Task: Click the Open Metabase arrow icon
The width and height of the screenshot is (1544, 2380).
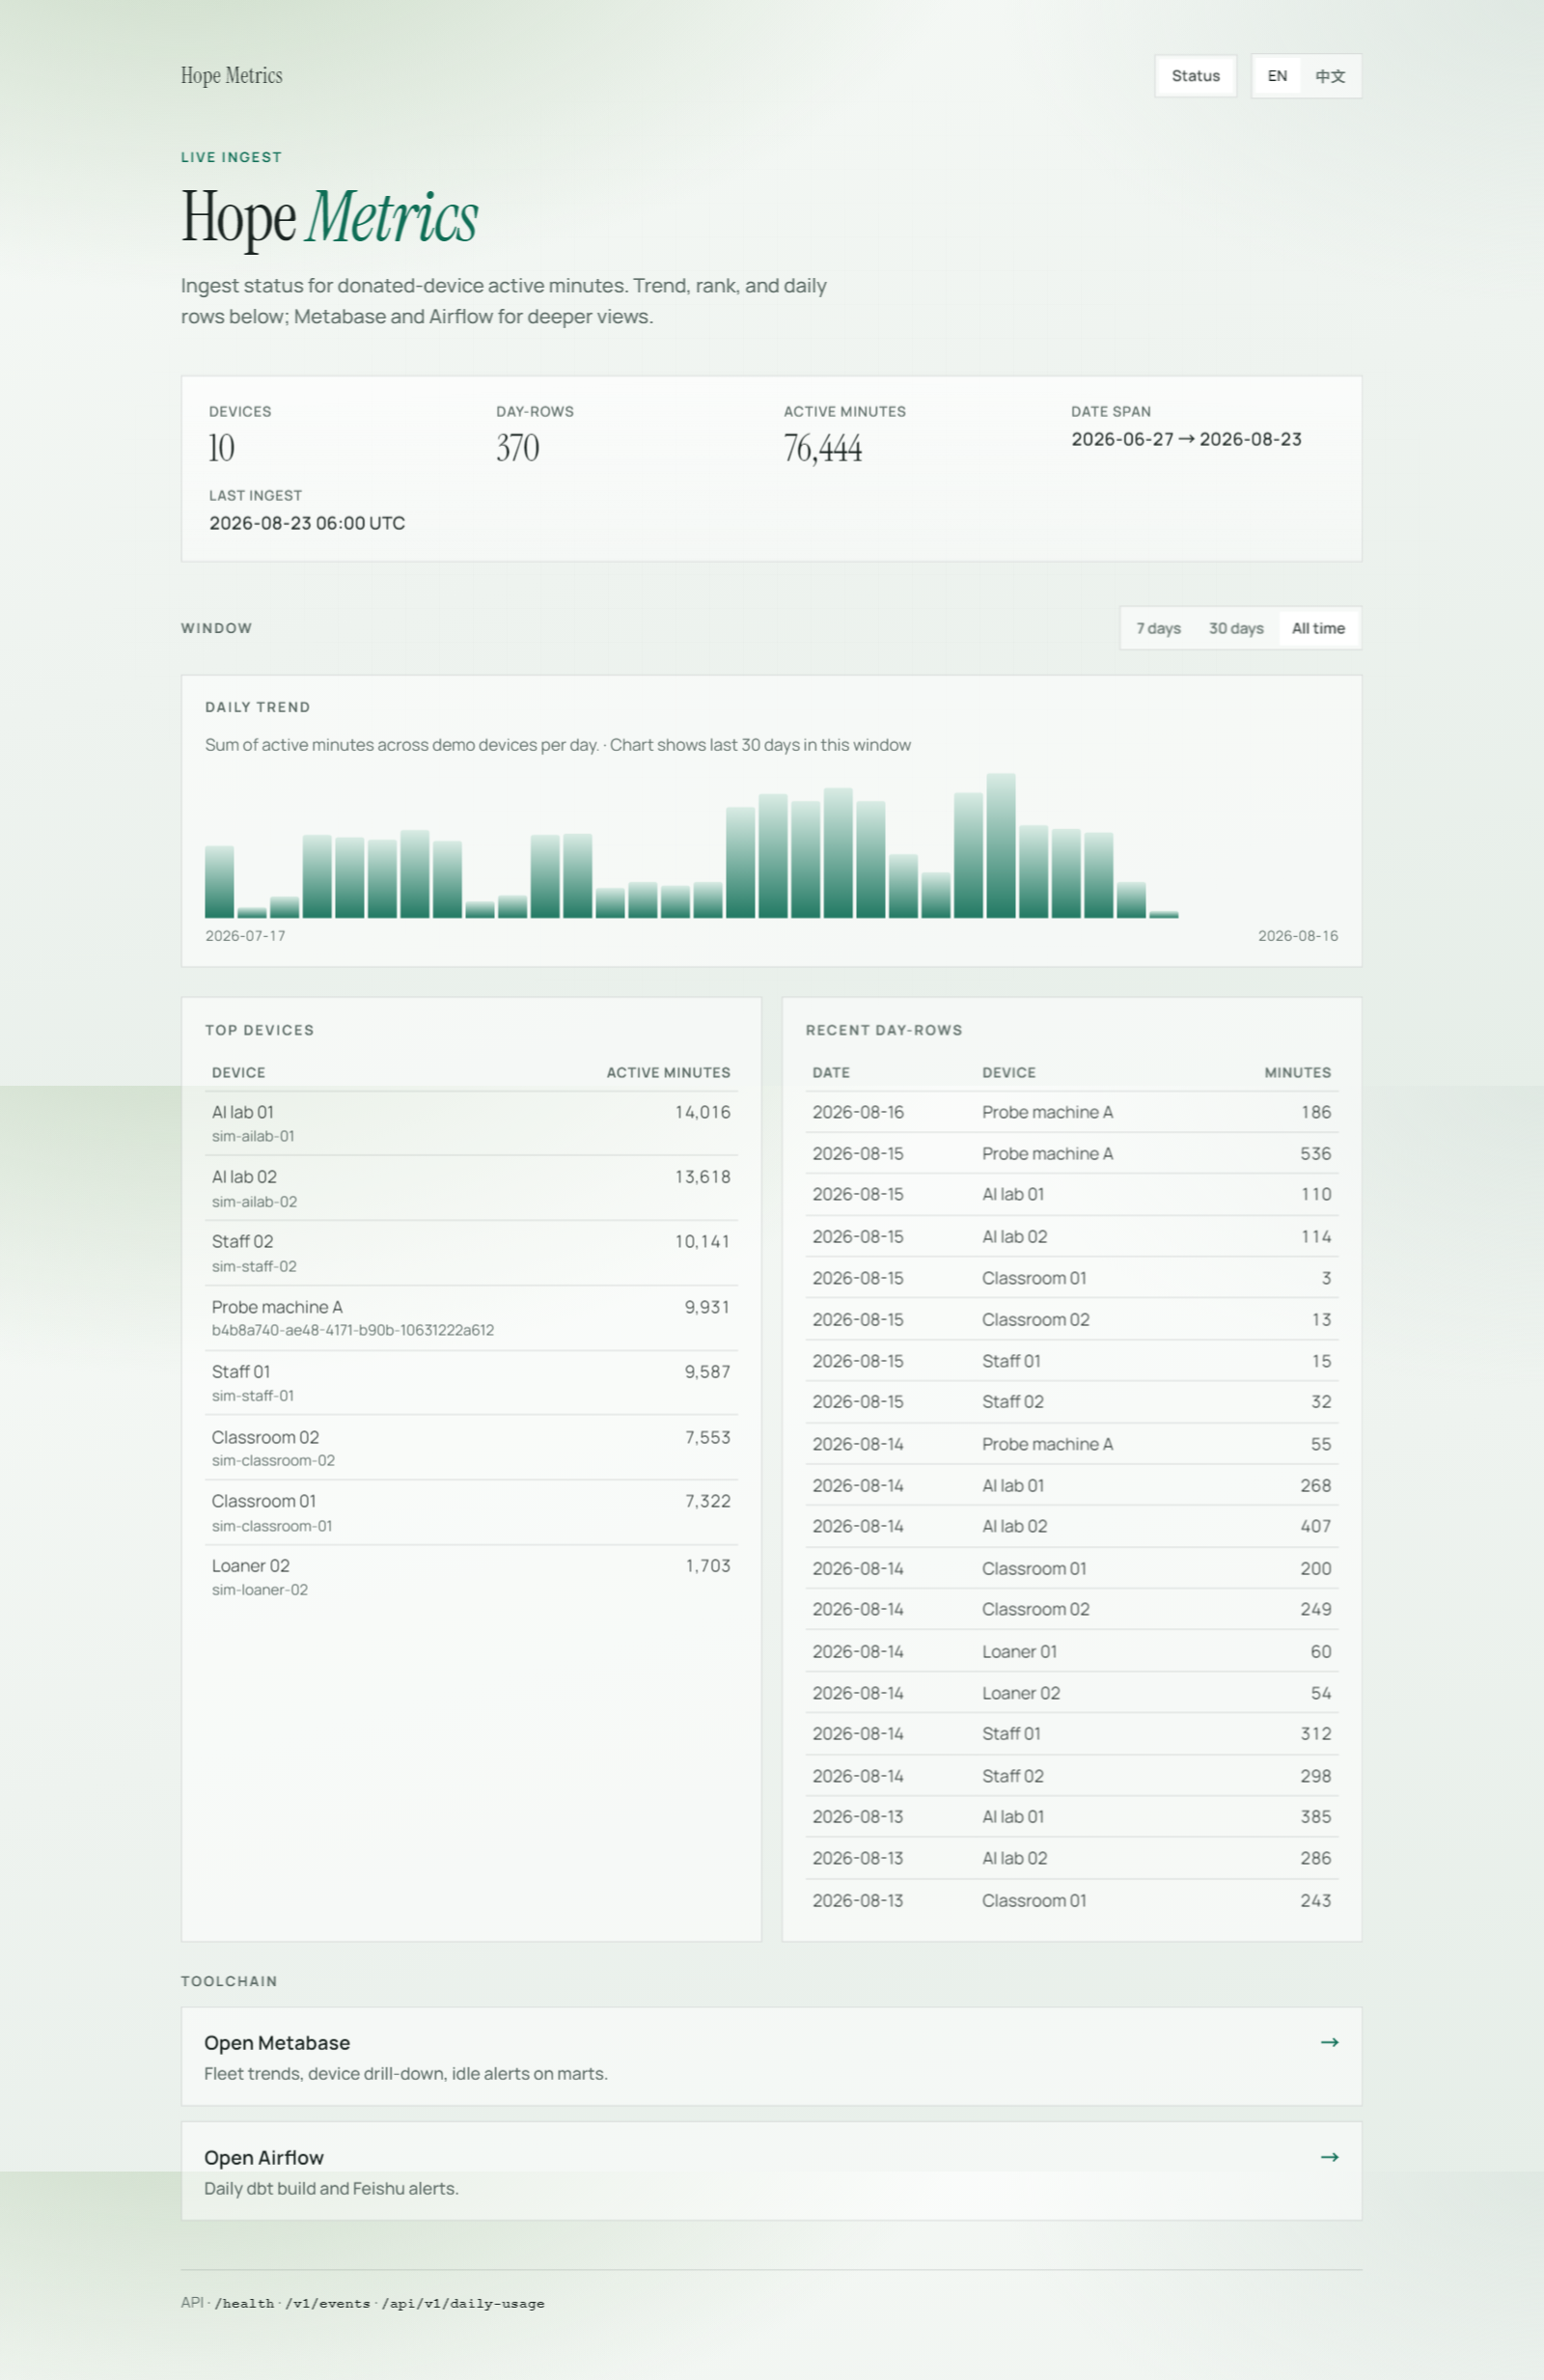Action: coord(1329,2042)
